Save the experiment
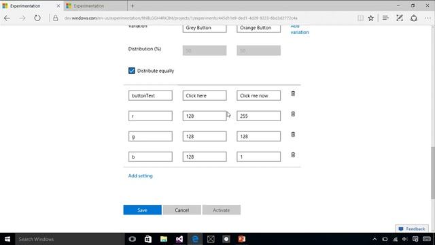This screenshot has height=245, width=435. click(142, 210)
